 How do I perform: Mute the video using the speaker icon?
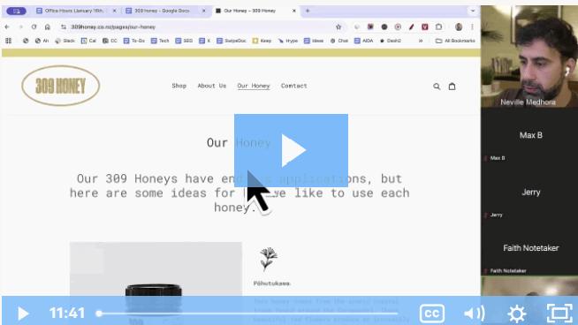click(x=474, y=314)
